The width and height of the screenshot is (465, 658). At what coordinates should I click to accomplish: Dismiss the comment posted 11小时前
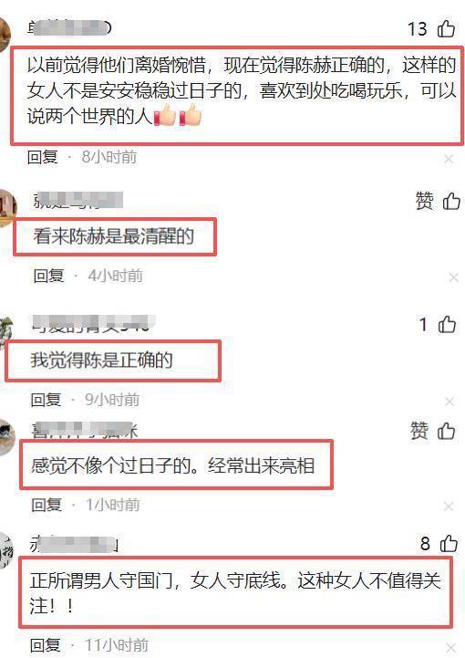(x=450, y=647)
